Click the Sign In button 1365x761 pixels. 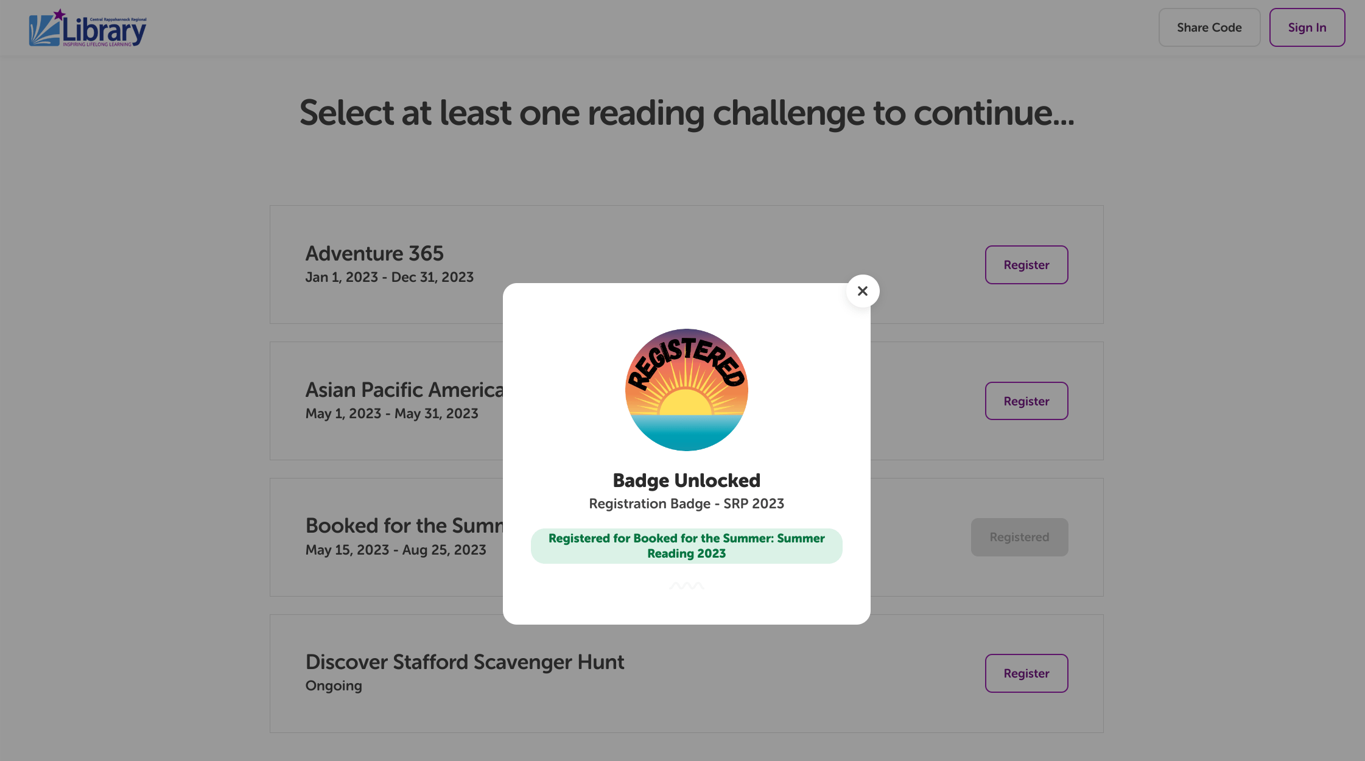tap(1307, 27)
